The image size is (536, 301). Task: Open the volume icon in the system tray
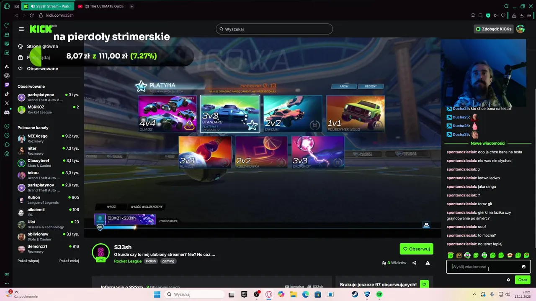pos(508,294)
